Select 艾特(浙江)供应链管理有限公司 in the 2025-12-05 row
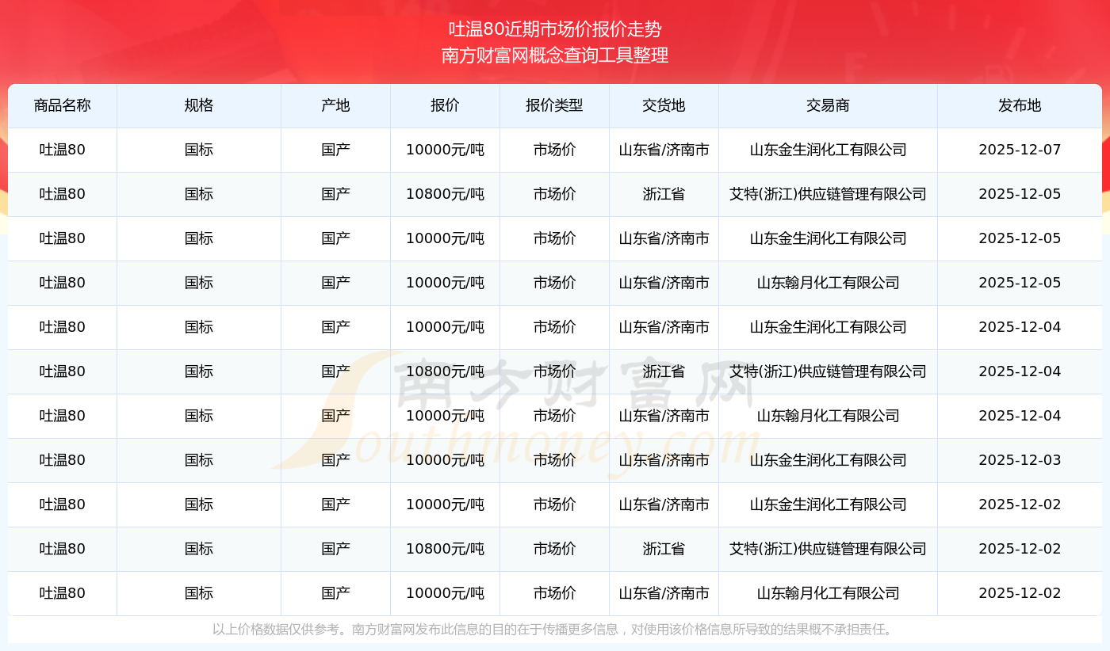 828,194
